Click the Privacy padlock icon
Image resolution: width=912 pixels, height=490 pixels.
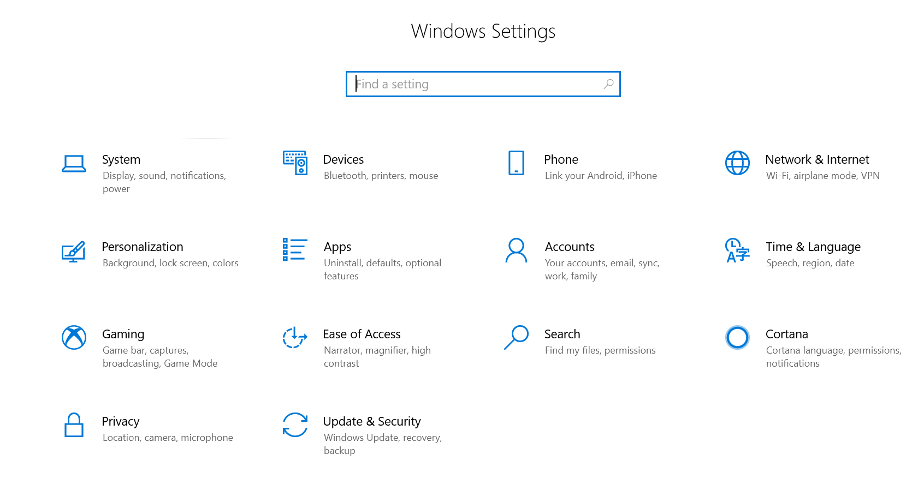(x=74, y=425)
